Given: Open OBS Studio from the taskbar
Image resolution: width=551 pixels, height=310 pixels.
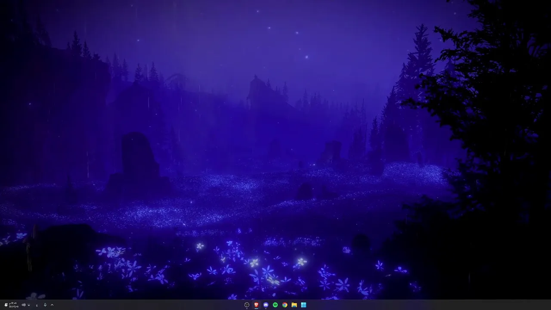Looking at the screenshot, I should tap(247, 305).
